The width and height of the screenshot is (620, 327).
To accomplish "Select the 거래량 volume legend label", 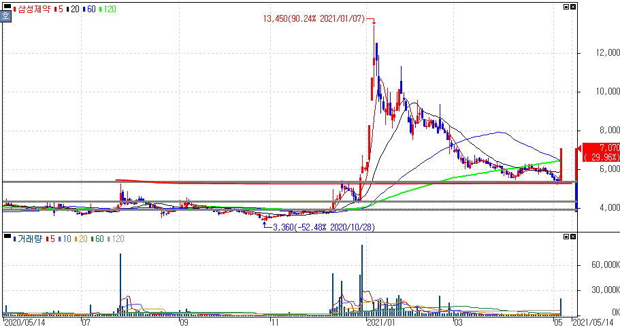I will click(28, 239).
